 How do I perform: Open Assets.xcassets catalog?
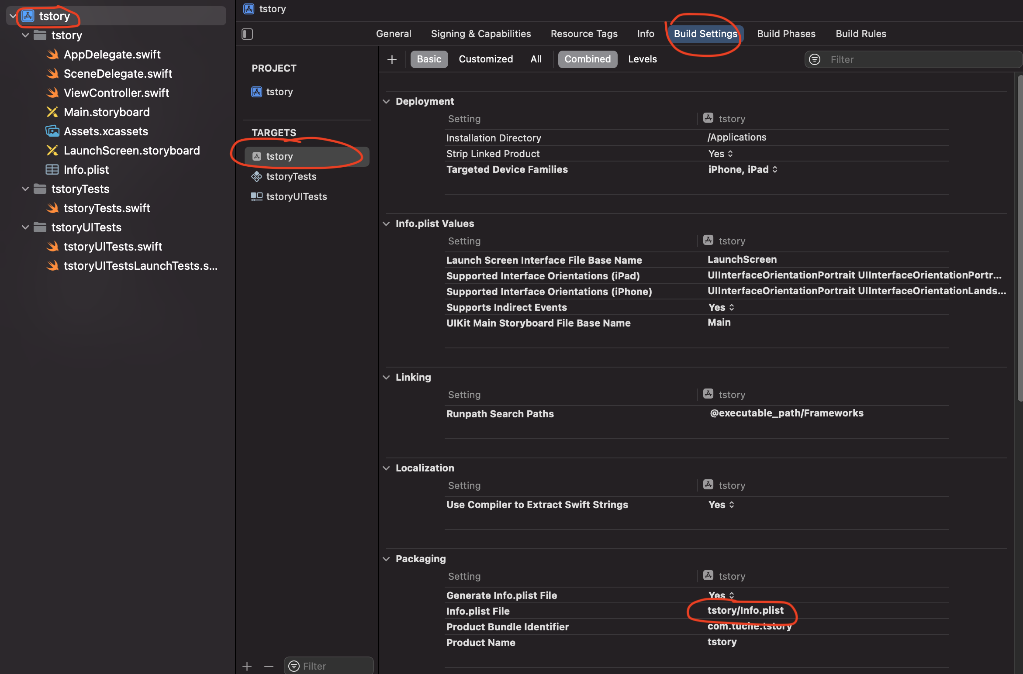pyautogui.click(x=106, y=131)
